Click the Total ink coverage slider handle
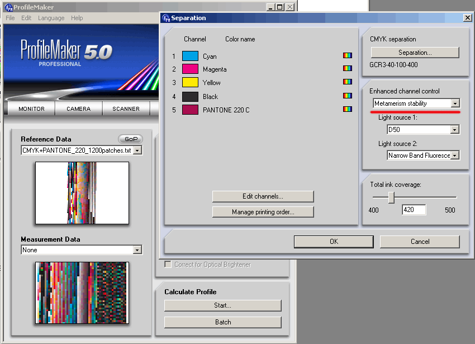The image size is (475, 344). pos(391,197)
